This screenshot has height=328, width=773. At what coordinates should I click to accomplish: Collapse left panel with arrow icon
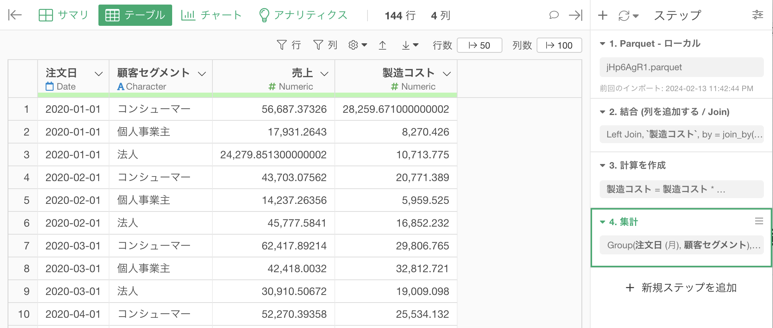[15, 15]
